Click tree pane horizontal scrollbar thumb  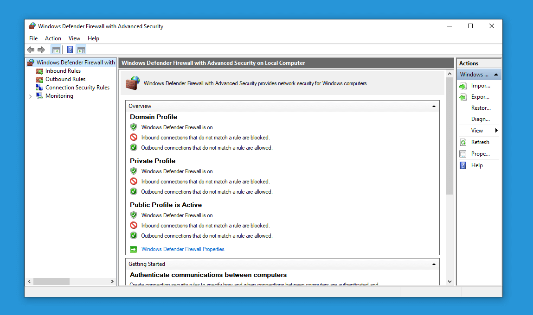[x=51, y=281]
